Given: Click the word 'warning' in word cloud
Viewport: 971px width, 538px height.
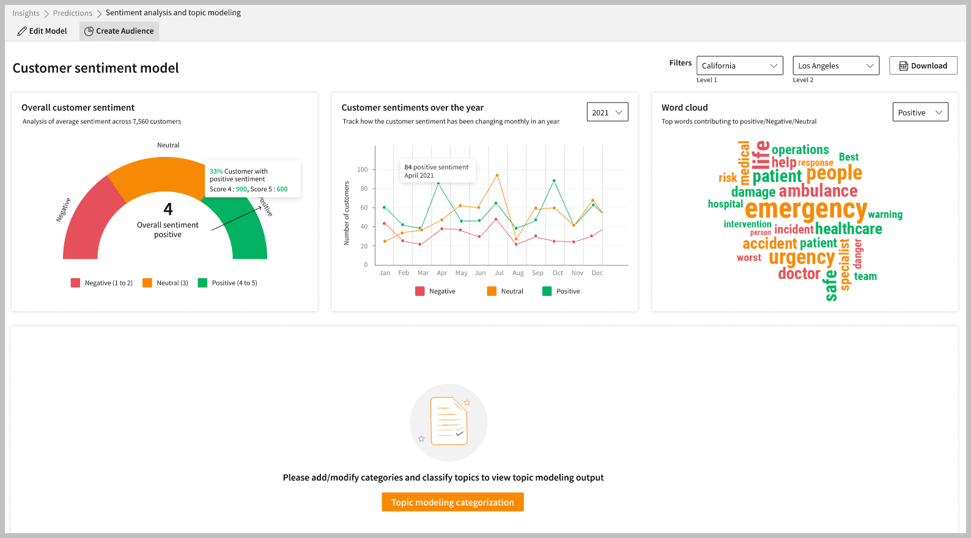Looking at the screenshot, I should [885, 215].
